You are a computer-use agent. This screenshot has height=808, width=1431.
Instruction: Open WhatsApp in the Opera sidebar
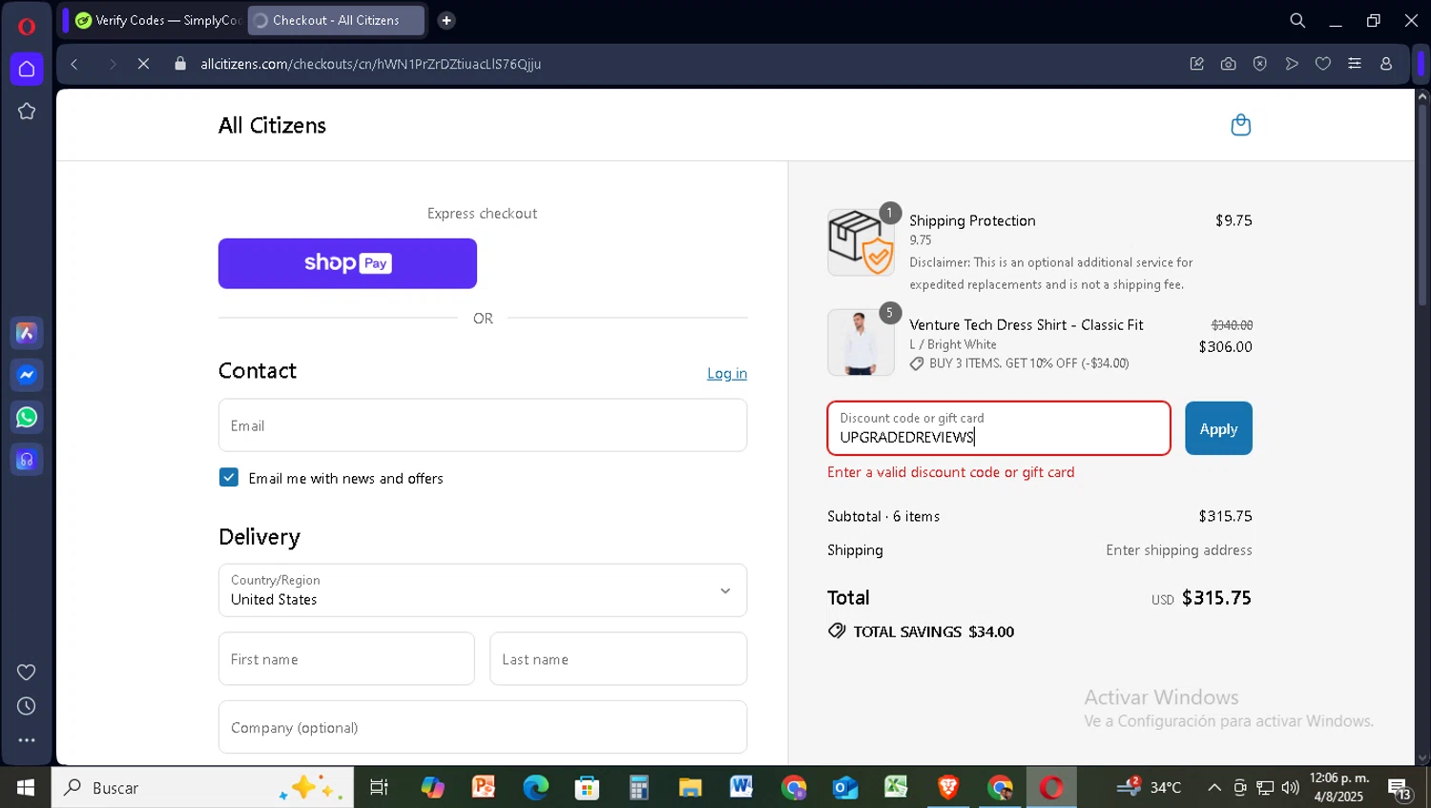pyautogui.click(x=27, y=417)
